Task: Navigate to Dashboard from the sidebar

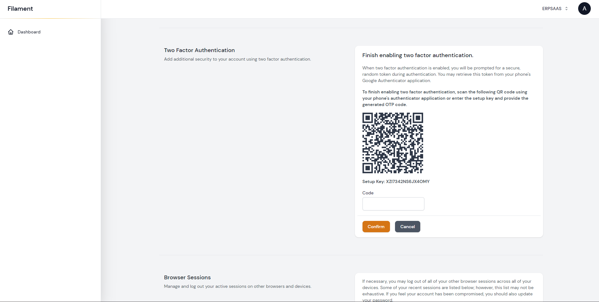Action: pos(29,32)
